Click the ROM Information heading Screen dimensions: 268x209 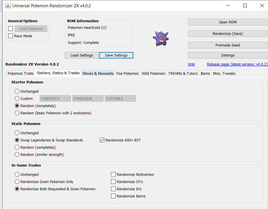point(83,21)
